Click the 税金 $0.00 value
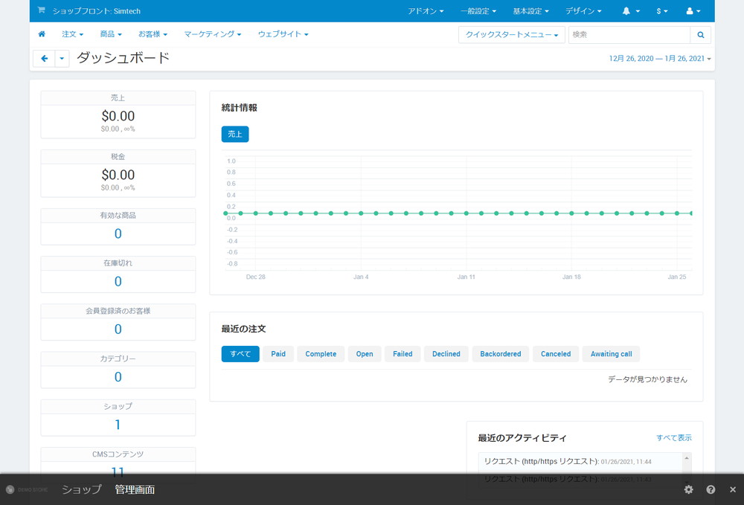The height and width of the screenshot is (505, 744). pyautogui.click(x=118, y=175)
